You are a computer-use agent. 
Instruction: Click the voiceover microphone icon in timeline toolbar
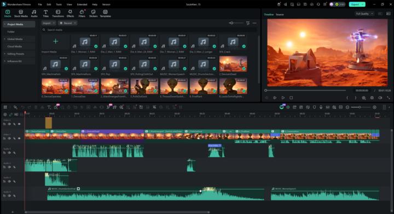coord(321,107)
